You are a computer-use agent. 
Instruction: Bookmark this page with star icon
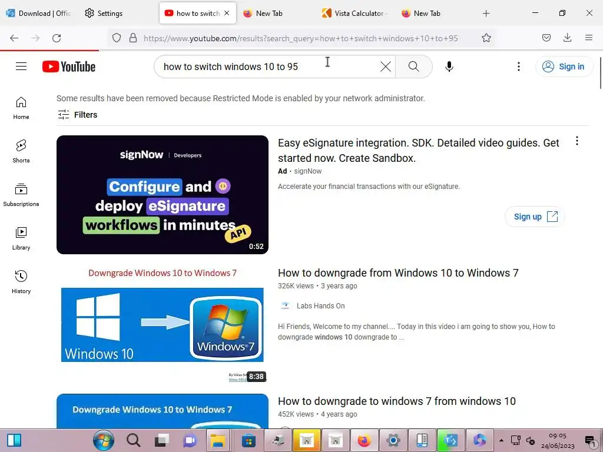click(x=486, y=38)
